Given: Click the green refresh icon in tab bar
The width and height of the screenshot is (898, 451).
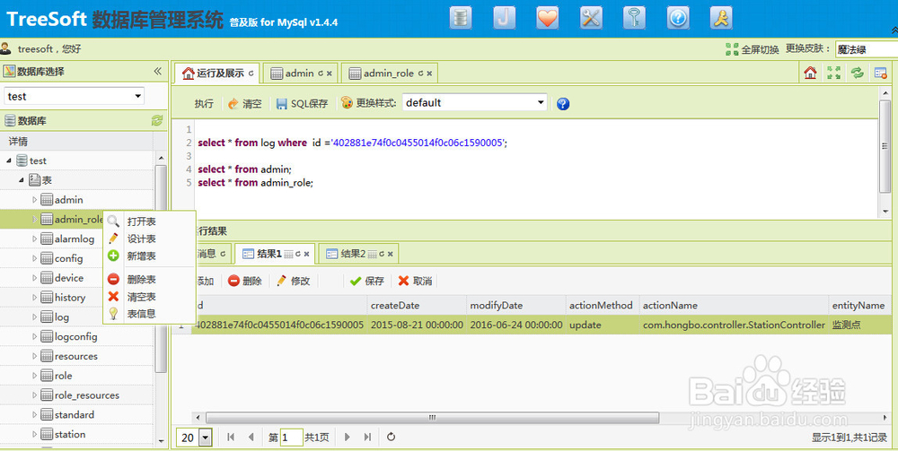Looking at the screenshot, I should [857, 73].
